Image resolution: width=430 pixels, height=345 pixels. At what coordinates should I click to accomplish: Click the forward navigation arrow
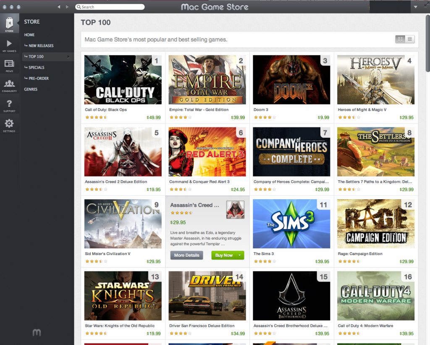[x=67, y=7]
